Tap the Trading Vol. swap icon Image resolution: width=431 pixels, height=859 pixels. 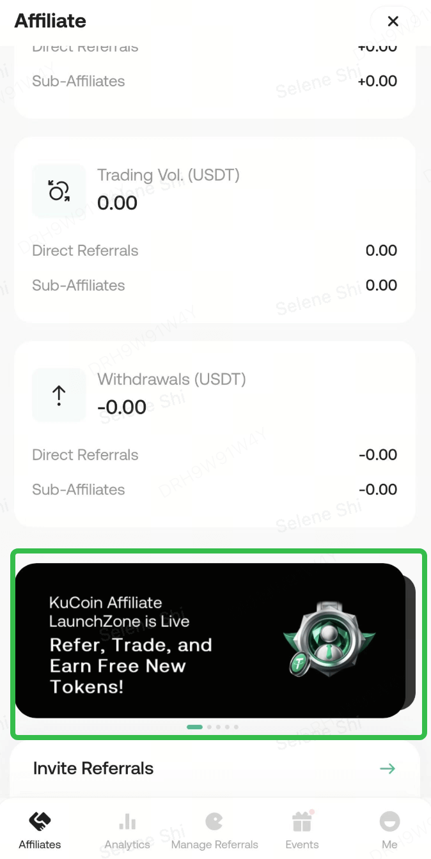click(x=59, y=190)
